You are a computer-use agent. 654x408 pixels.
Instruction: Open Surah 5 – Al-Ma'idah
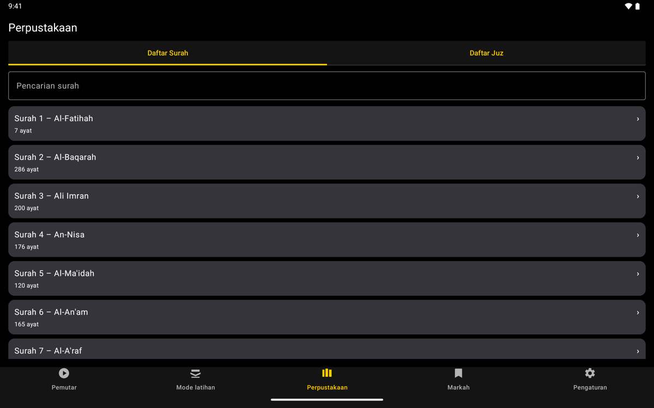(327, 279)
